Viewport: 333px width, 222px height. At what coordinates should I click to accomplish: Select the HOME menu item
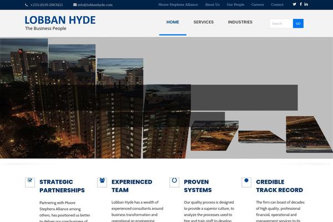[173, 22]
